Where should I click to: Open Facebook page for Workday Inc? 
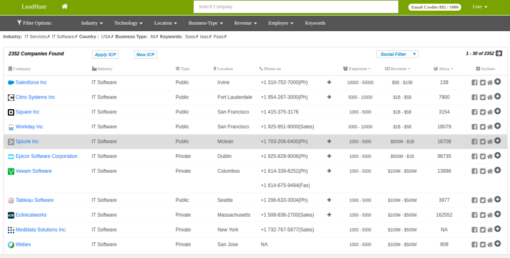[475, 127]
